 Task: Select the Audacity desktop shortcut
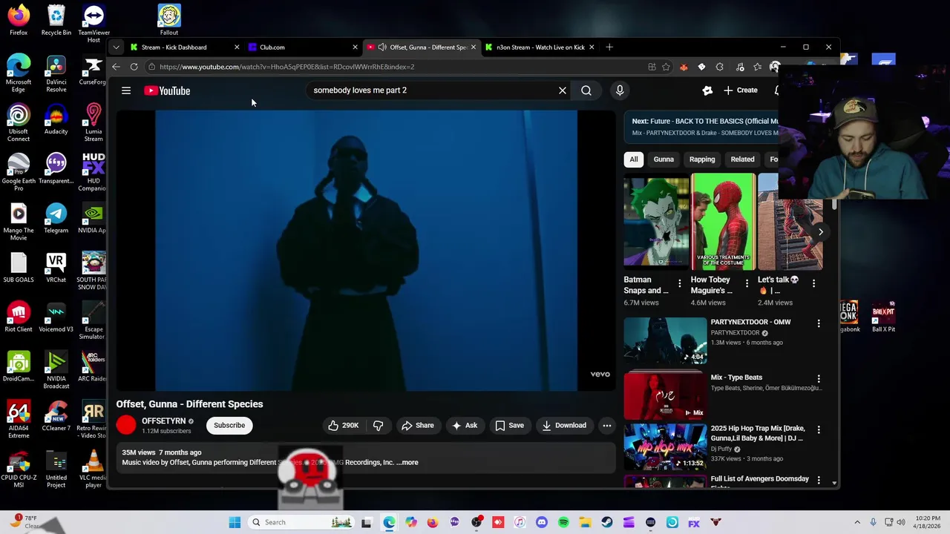56,119
